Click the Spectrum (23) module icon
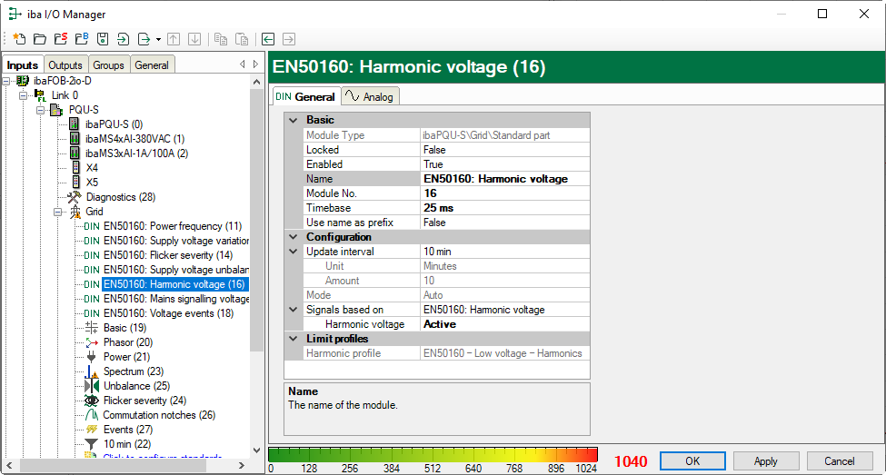The image size is (886, 475). point(91,371)
